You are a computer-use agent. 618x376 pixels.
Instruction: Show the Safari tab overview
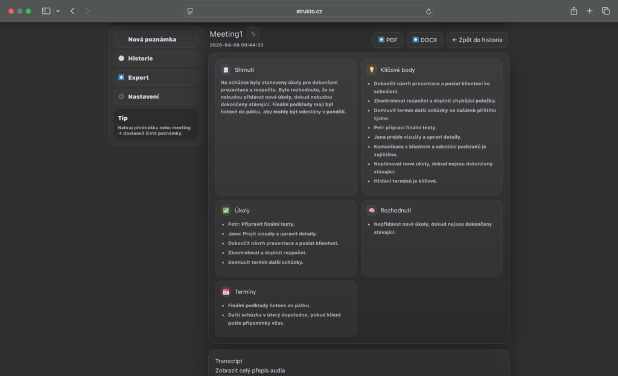pos(606,11)
